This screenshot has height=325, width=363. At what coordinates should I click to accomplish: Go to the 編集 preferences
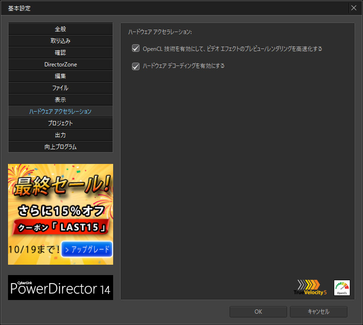click(x=60, y=76)
